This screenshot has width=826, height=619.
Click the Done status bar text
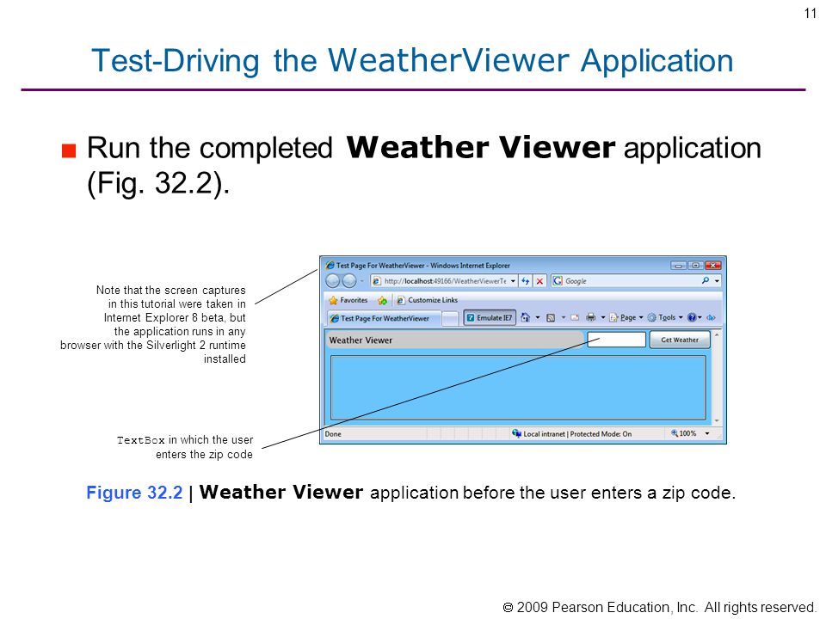coord(333,434)
